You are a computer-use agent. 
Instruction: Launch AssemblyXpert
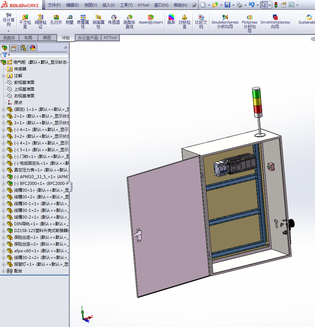tap(151, 20)
